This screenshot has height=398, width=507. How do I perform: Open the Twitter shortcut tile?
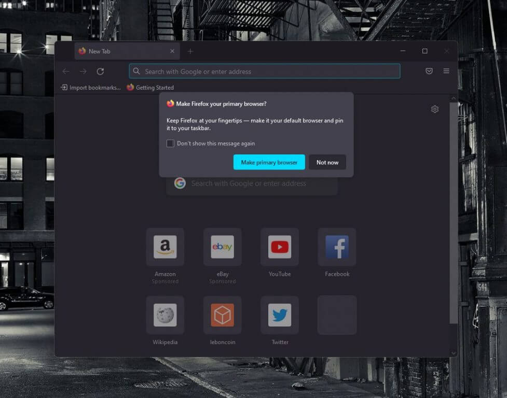[280, 315]
